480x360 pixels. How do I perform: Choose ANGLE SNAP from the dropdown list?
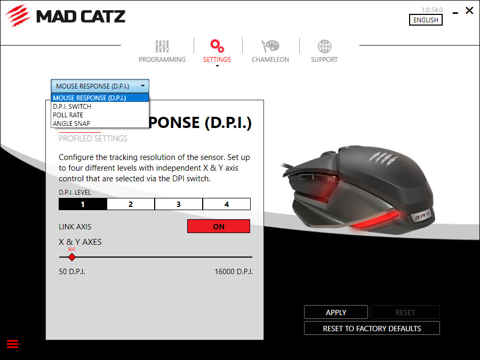pyautogui.click(x=100, y=123)
